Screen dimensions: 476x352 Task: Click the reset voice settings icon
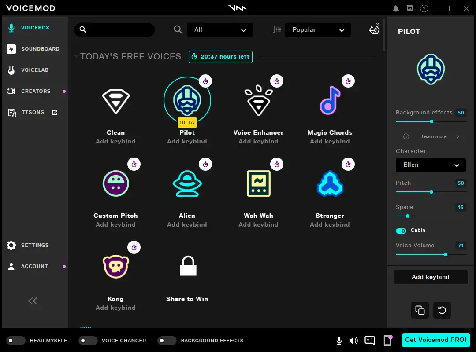(442, 310)
